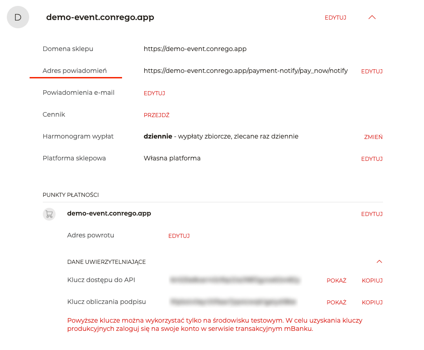
Task: Go to Cennik via PRZEJDŹ link
Action: click(156, 115)
